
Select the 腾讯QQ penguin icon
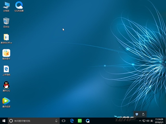[6, 87]
